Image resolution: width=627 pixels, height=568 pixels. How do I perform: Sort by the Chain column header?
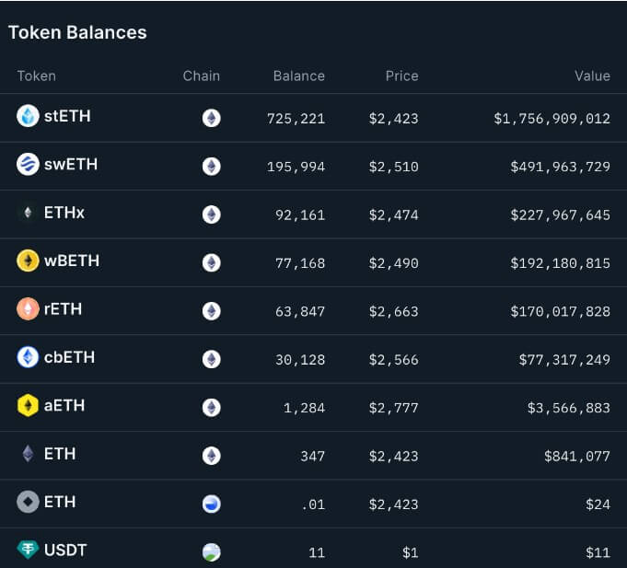pos(202,75)
